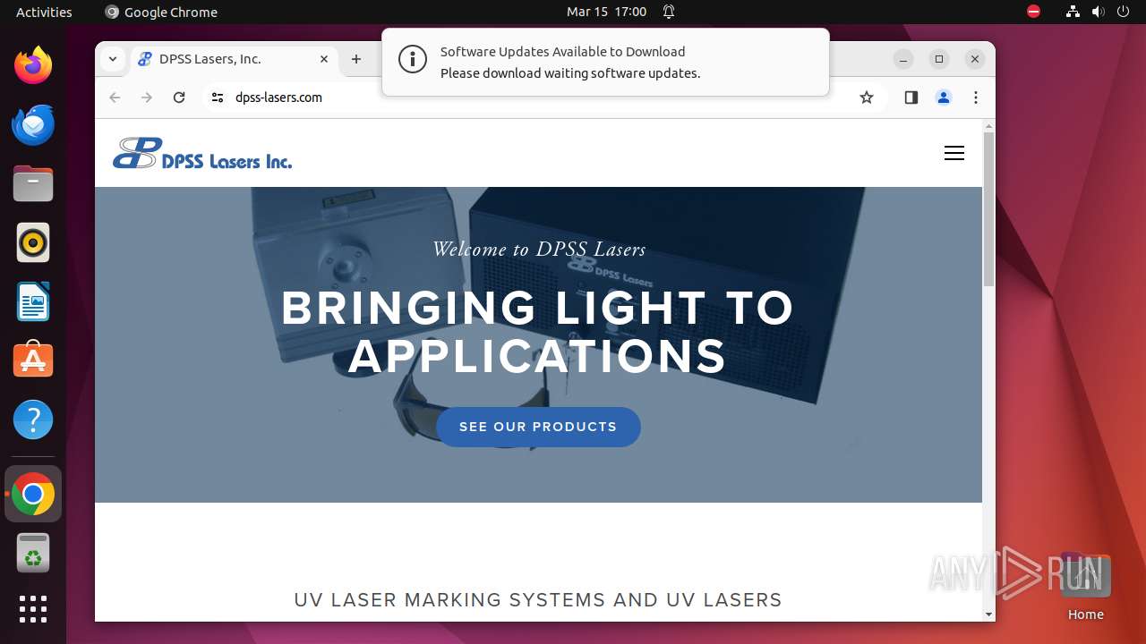Click the Google Chrome dock icon

(x=33, y=494)
